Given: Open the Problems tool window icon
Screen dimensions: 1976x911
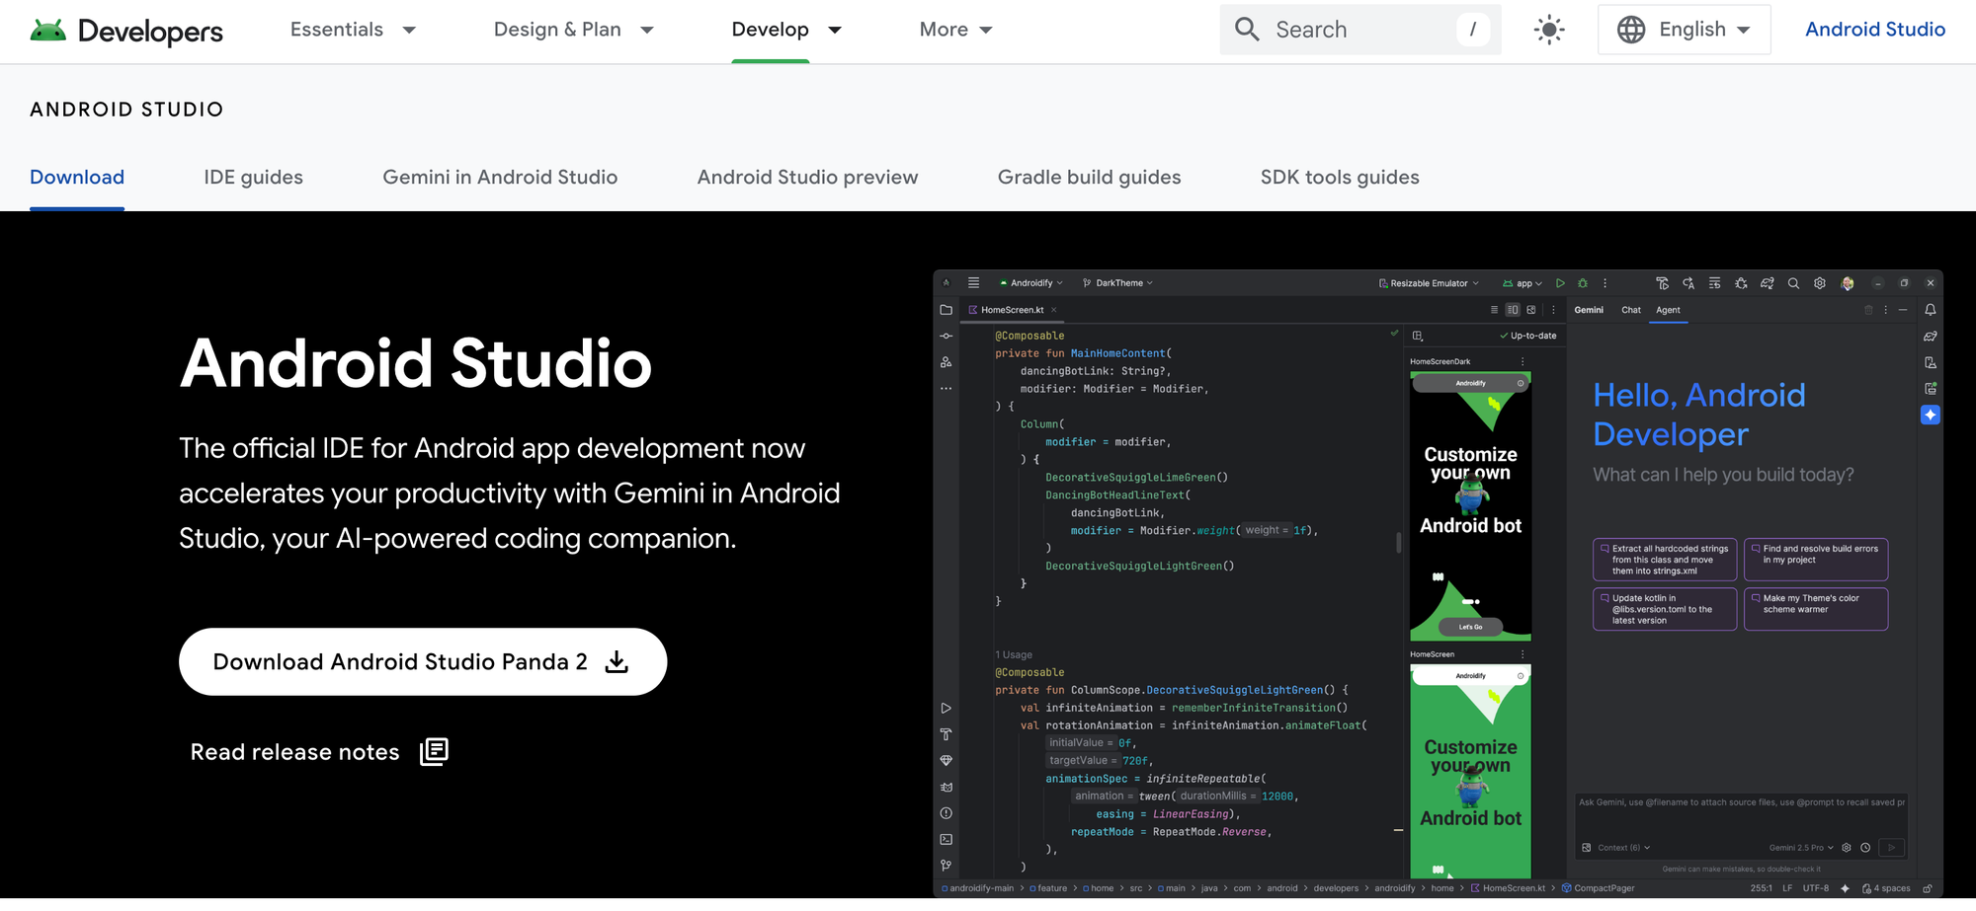Looking at the screenshot, I should click(x=946, y=813).
